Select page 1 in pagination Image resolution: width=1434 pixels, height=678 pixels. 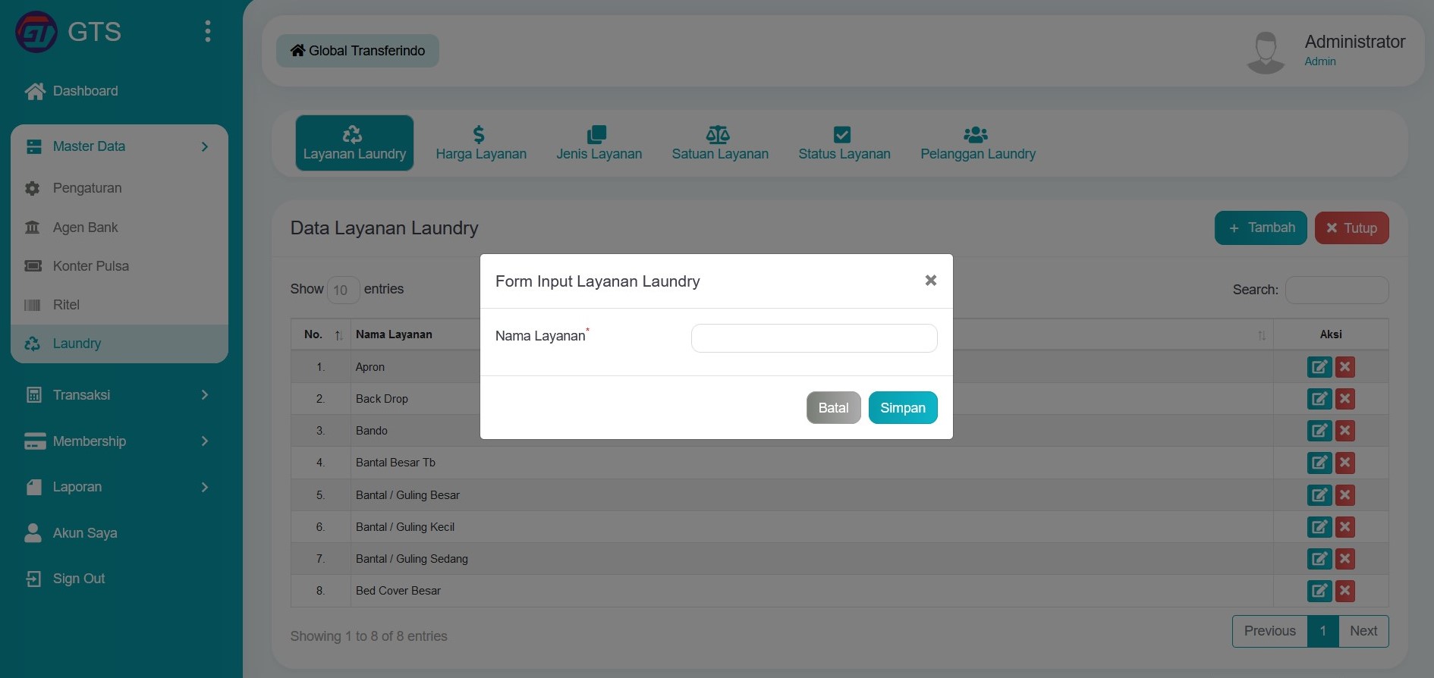point(1323,631)
